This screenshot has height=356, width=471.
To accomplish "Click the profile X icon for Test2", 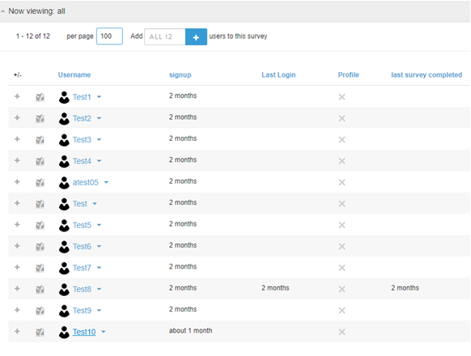I will (x=342, y=118).
